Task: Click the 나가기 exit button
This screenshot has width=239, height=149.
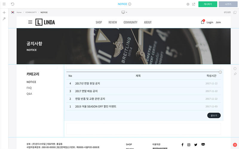Action: 228,4
